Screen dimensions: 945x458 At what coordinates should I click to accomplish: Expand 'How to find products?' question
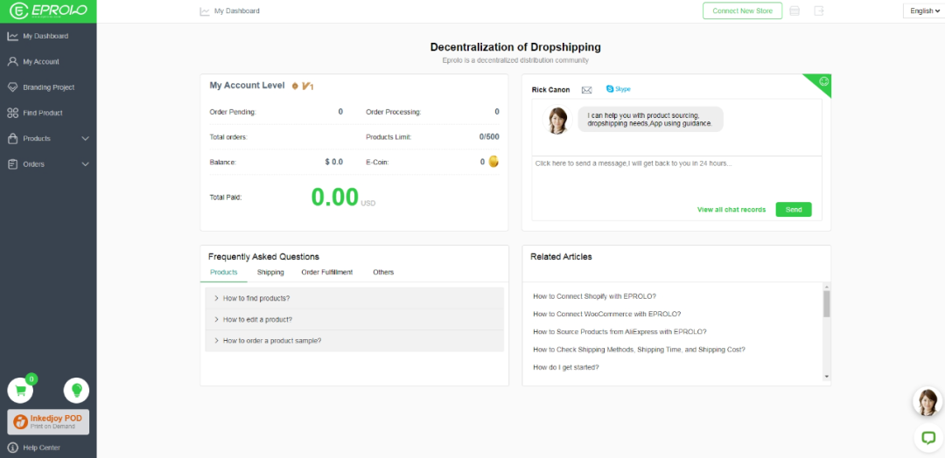tap(255, 298)
